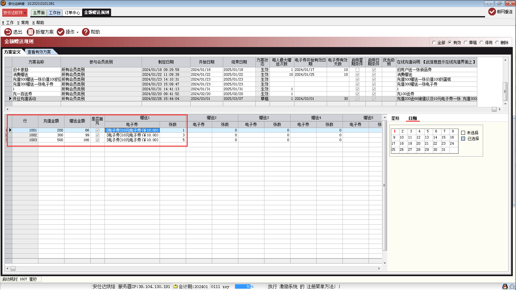
Task: Click the 会计期 folder icon in status bar
Action: tap(175, 286)
